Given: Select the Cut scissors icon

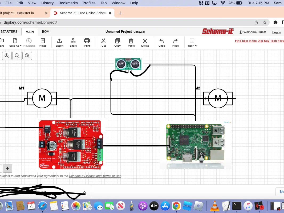Looking at the screenshot, I should 103,42.
